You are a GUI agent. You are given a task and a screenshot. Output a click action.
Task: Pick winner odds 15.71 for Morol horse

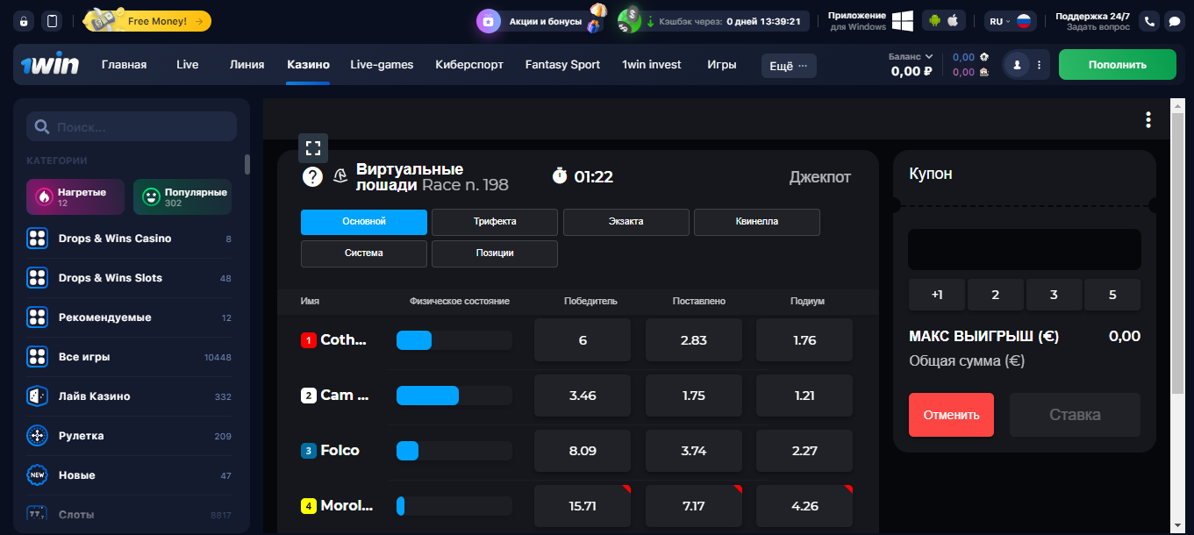pos(583,506)
